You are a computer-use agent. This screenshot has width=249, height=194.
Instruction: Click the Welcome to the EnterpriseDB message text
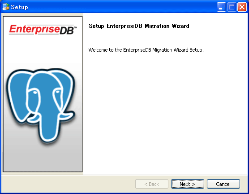tap(146, 50)
